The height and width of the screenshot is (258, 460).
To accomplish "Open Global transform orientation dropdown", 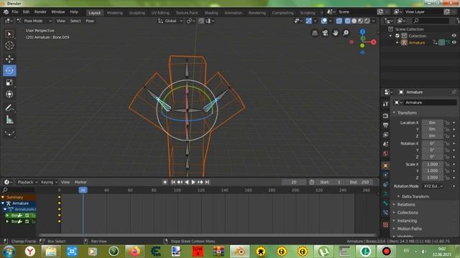I will pos(170,21).
